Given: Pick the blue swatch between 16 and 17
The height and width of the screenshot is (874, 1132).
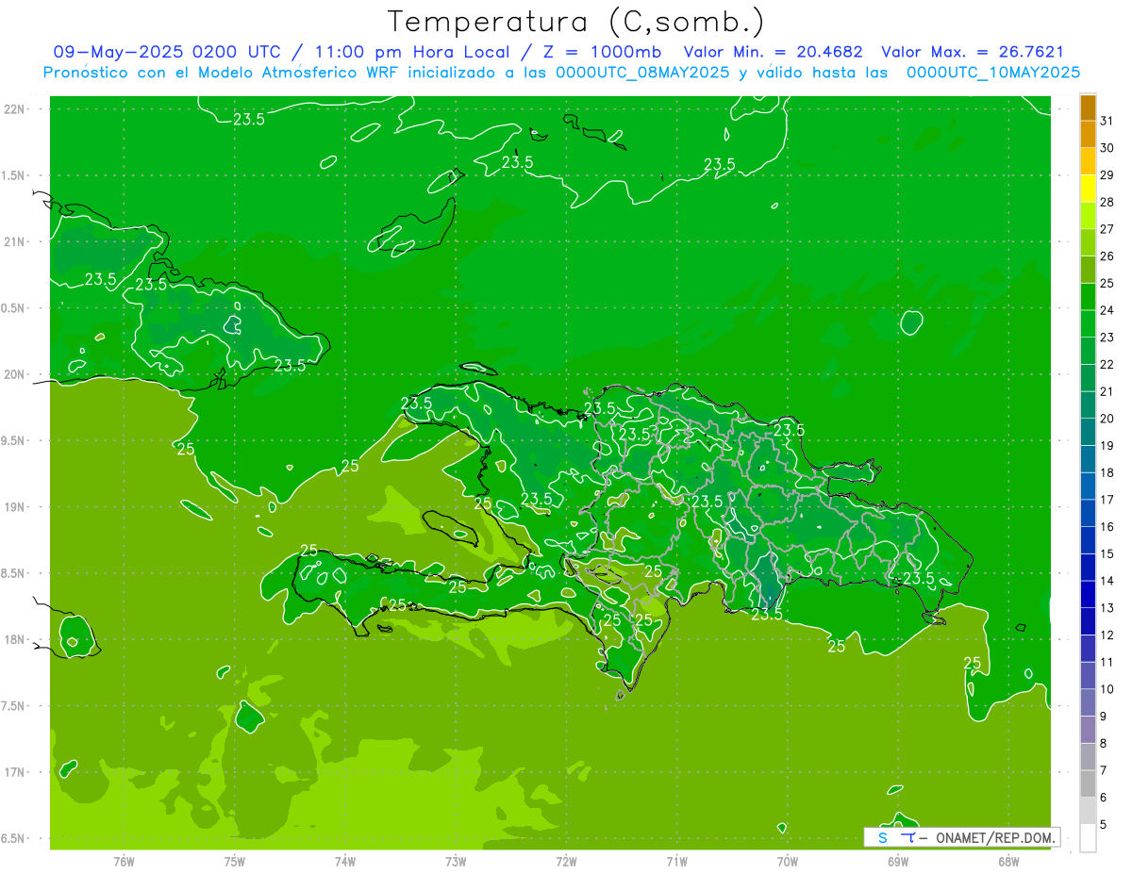Looking at the screenshot, I should pos(1088,514).
